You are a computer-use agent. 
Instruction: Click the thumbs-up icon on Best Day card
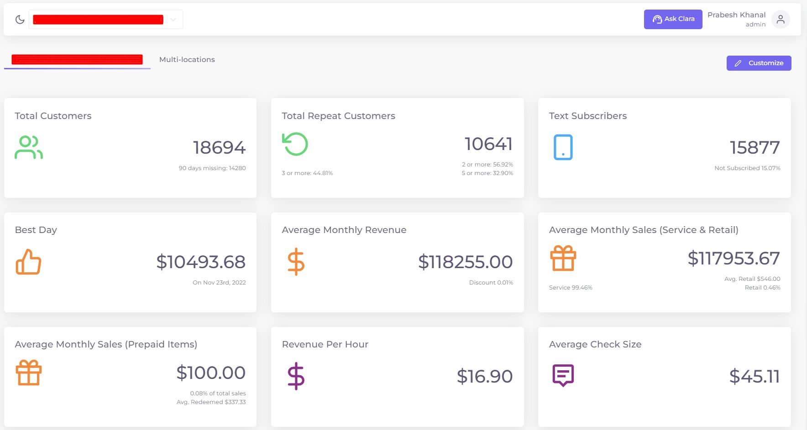(29, 262)
